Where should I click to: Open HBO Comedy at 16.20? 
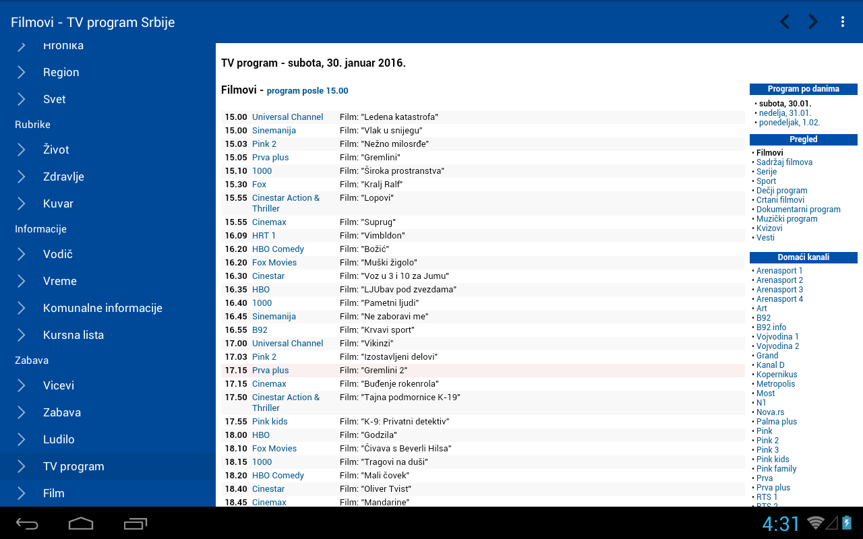278,249
